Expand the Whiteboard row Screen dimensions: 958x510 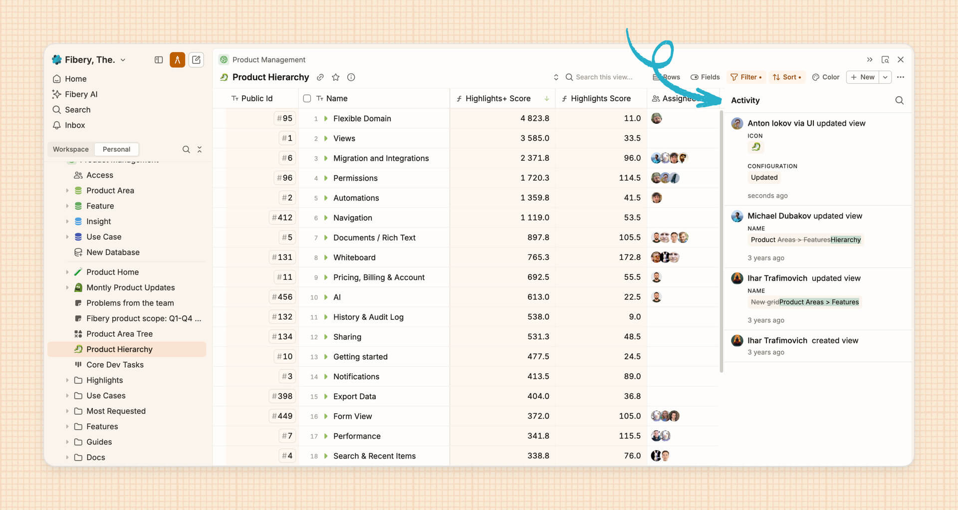[326, 257]
